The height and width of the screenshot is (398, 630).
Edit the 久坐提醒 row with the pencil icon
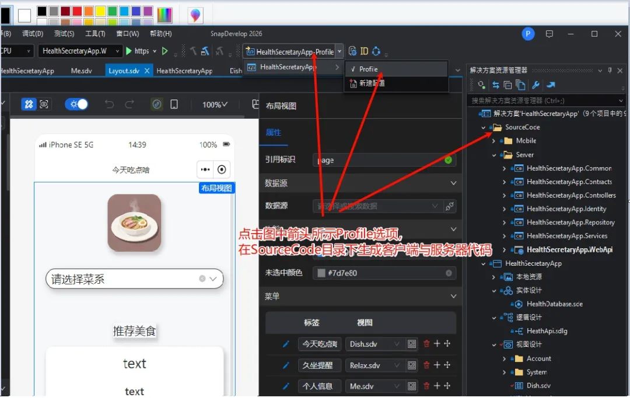coord(285,365)
